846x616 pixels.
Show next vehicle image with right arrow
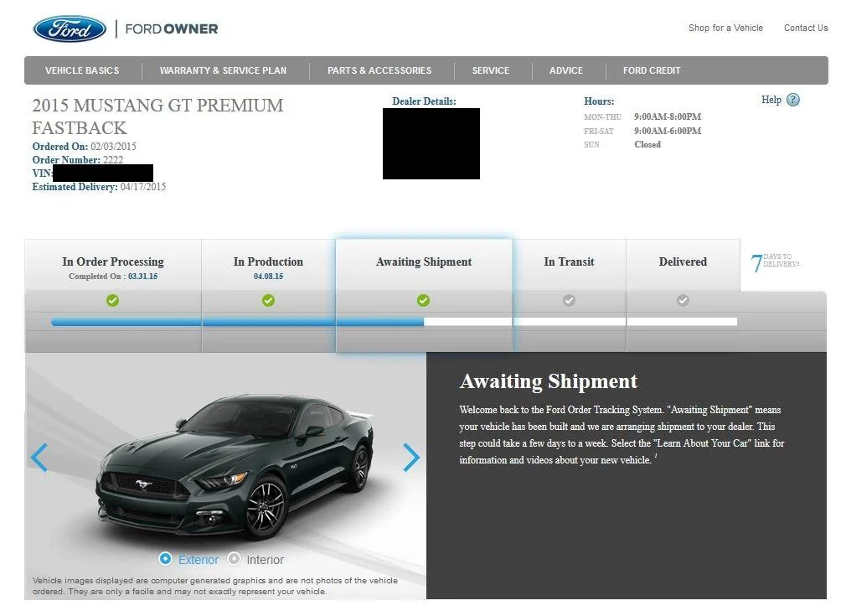coord(411,458)
